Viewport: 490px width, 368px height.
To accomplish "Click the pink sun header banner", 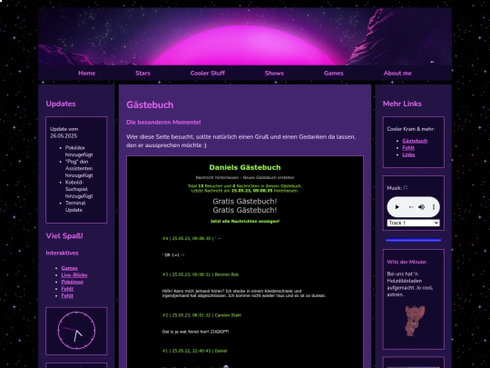I will tap(245, 36).
